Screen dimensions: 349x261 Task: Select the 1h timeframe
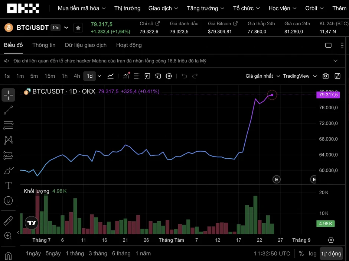[65, 76]
